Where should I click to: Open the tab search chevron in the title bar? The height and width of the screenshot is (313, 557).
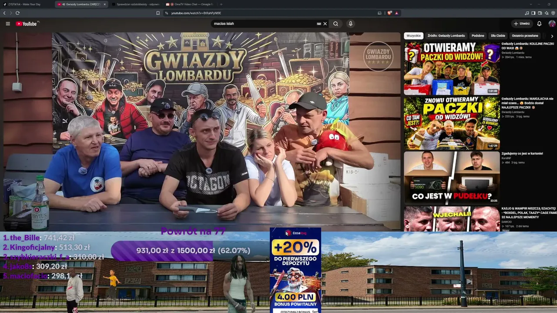click(530, 4)
